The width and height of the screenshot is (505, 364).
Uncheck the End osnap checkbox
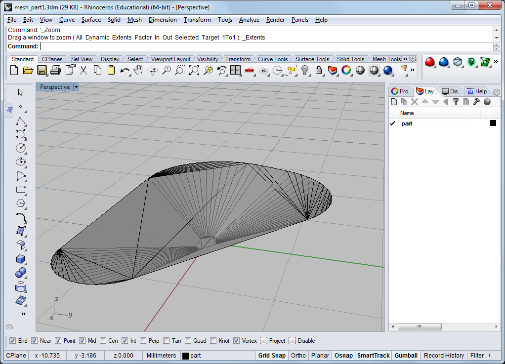coord(13,341)
